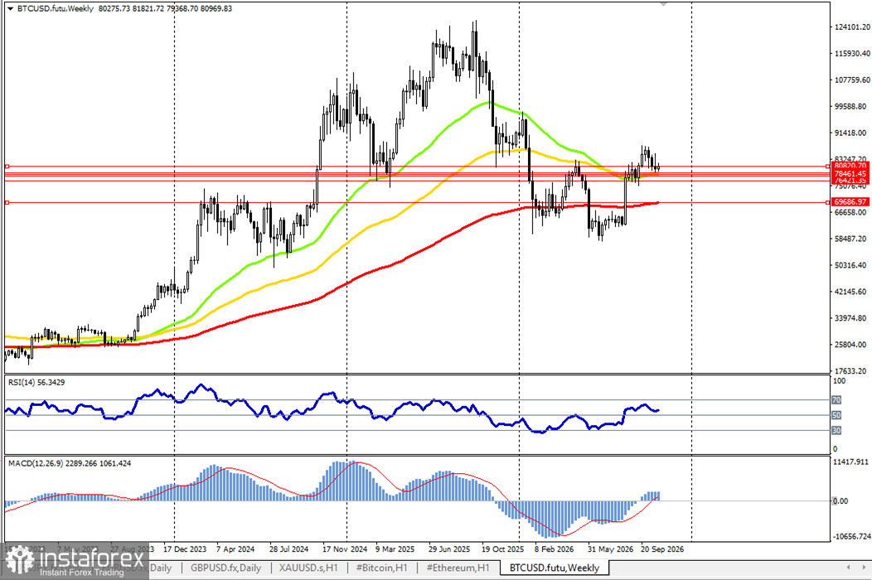Open the XAUUSD.s,H1 chart tab
This screenshot has height=580, width=872.
pos(308,568)
